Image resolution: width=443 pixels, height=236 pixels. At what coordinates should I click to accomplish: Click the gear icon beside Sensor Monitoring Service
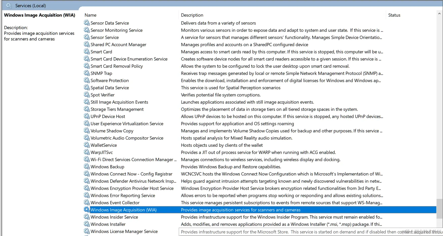coord(87,30)
